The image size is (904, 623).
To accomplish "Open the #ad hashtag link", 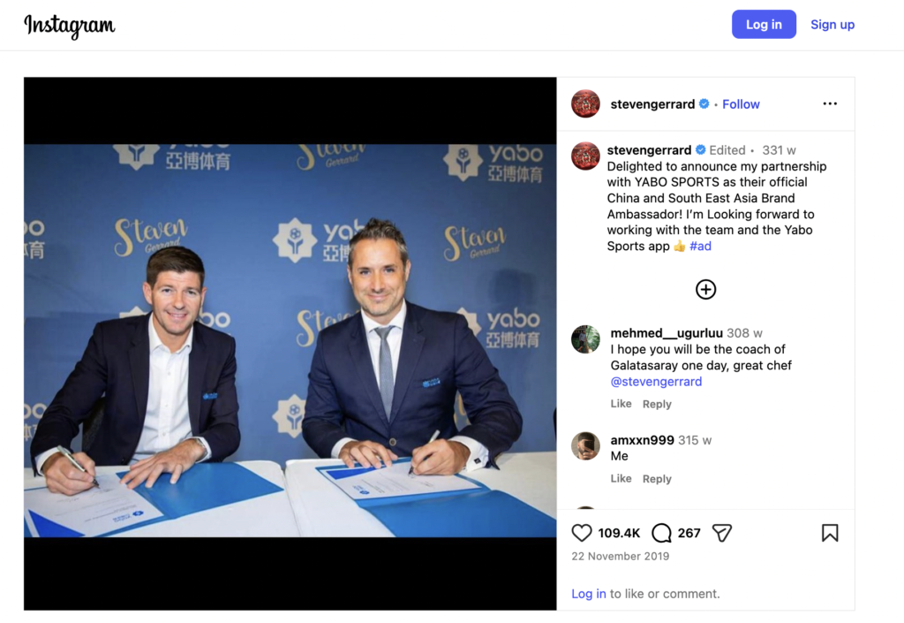I will 700,246.
